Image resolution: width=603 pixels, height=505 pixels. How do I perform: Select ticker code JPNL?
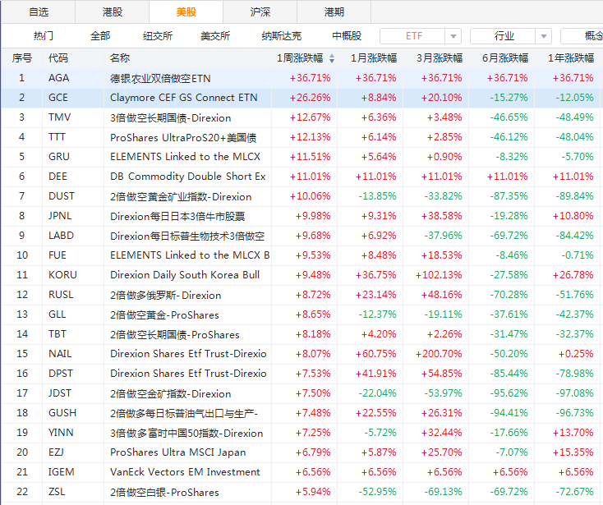pos(60,216)
